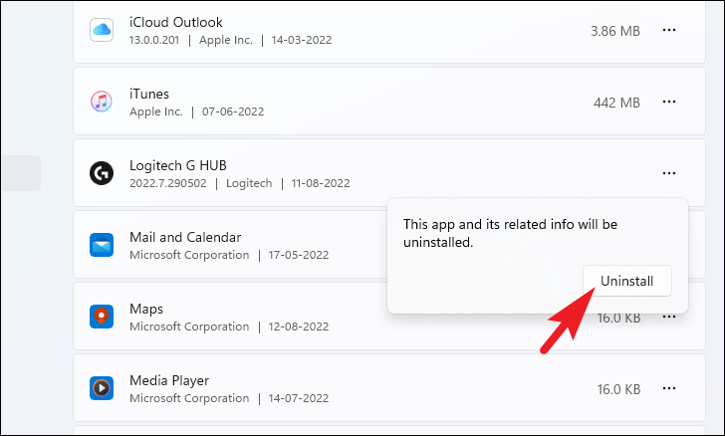Open more options for iCloud Outlook
This screenshot has height=436, width=725.
(x=669, y=30)
